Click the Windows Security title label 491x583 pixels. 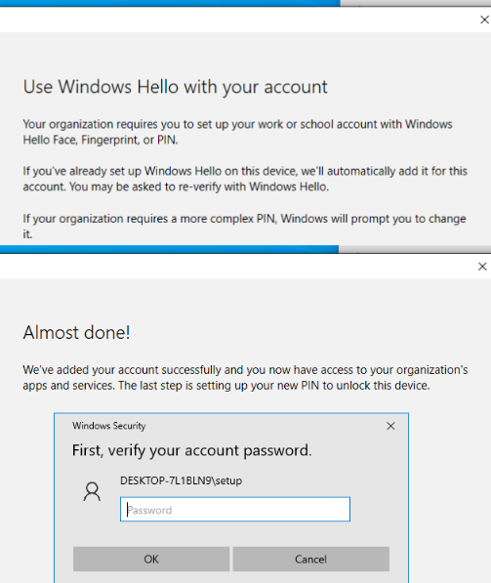coord(109,426)
